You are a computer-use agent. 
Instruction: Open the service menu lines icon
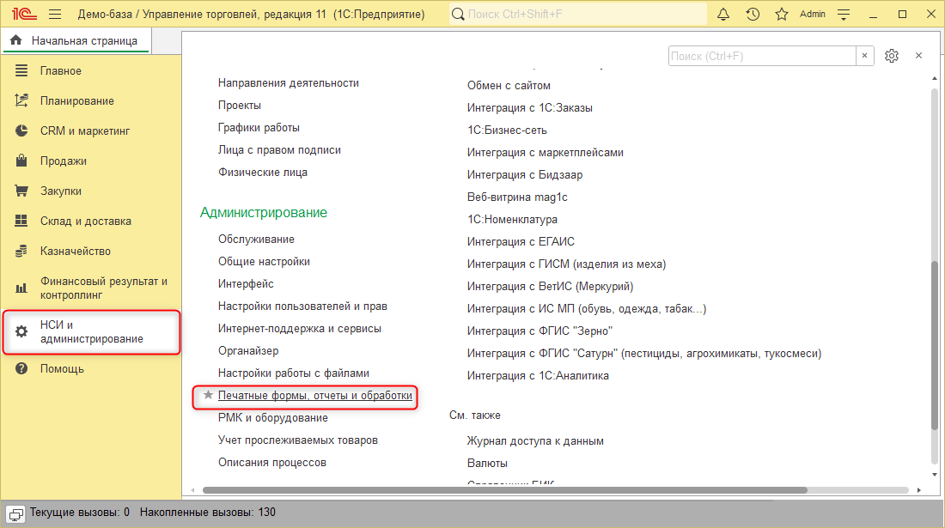point(844,15)
